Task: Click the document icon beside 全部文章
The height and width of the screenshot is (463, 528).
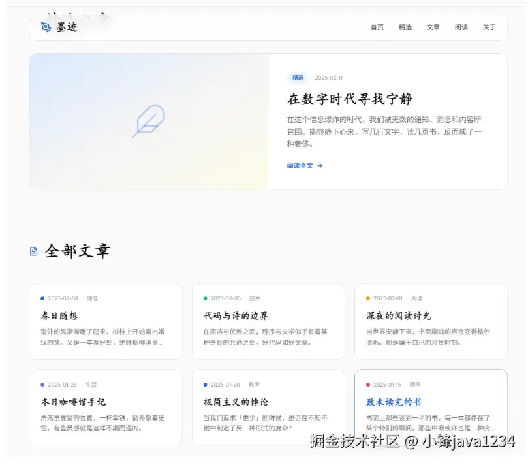Action: point(34,251)
